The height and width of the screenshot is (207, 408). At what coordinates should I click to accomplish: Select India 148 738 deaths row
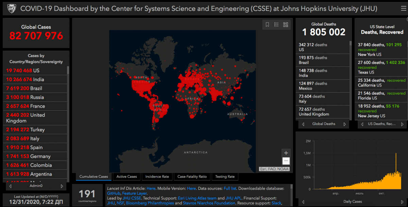coord(323,73)
